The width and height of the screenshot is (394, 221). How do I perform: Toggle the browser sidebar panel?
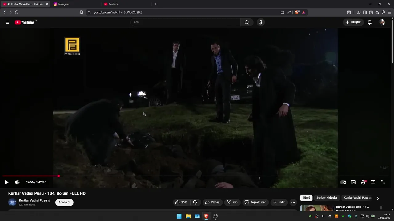point(365,12)
